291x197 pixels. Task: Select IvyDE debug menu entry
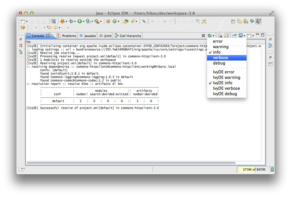point(225,94)
